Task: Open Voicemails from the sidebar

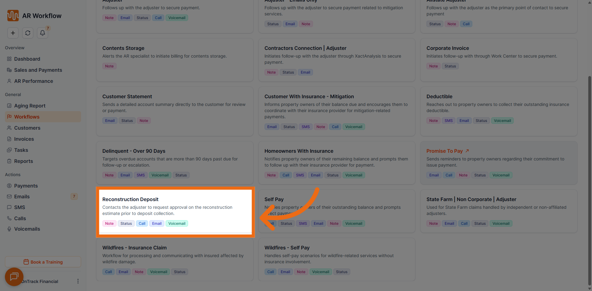Action: coord(27,229)
